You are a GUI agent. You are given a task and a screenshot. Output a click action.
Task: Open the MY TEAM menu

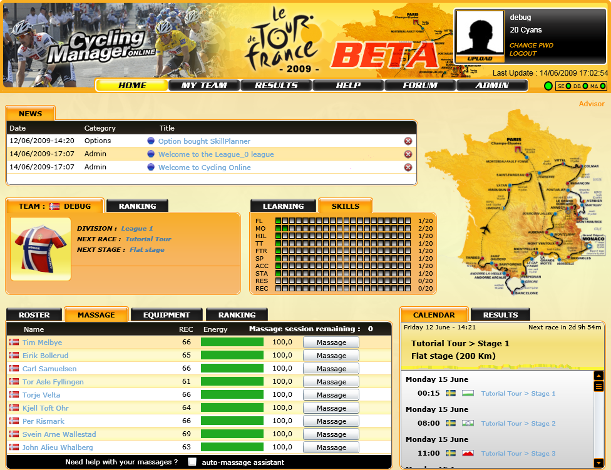[204, 86]
